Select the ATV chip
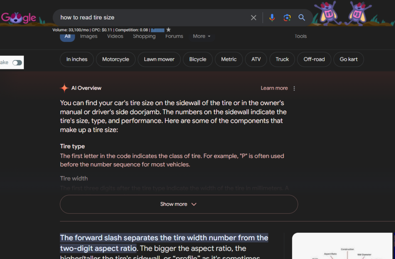The height and width of the screenshot is (259, 395). tap(256, 59)
